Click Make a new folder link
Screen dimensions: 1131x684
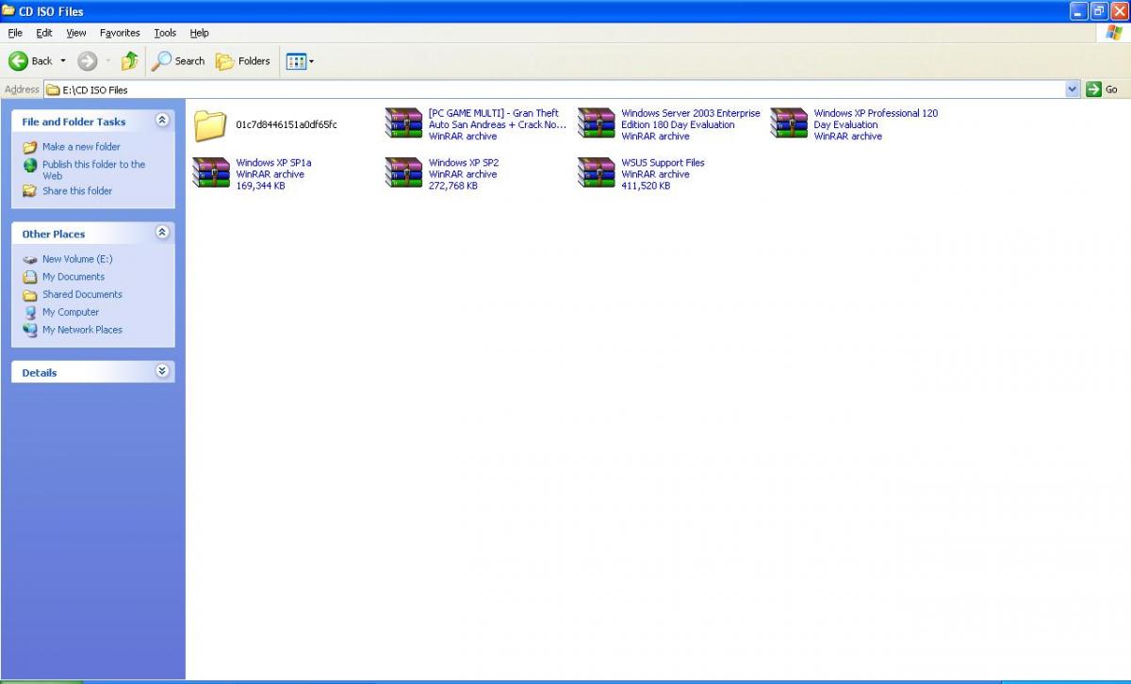coord(81,147)
